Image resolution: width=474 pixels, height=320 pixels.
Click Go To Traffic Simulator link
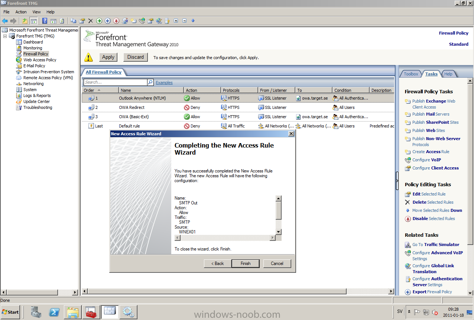[436, 245]
